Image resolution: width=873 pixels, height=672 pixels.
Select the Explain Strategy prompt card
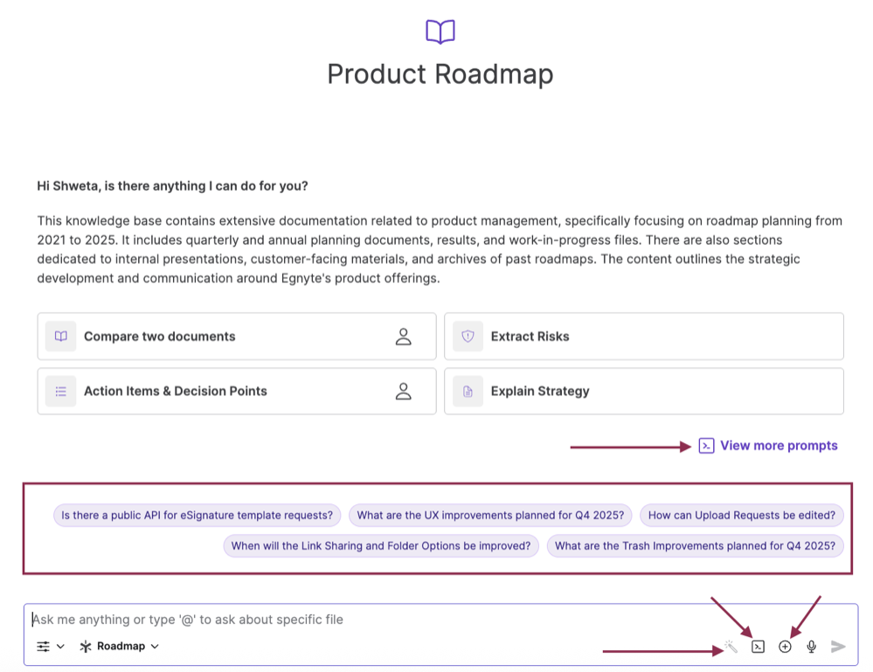644,391
